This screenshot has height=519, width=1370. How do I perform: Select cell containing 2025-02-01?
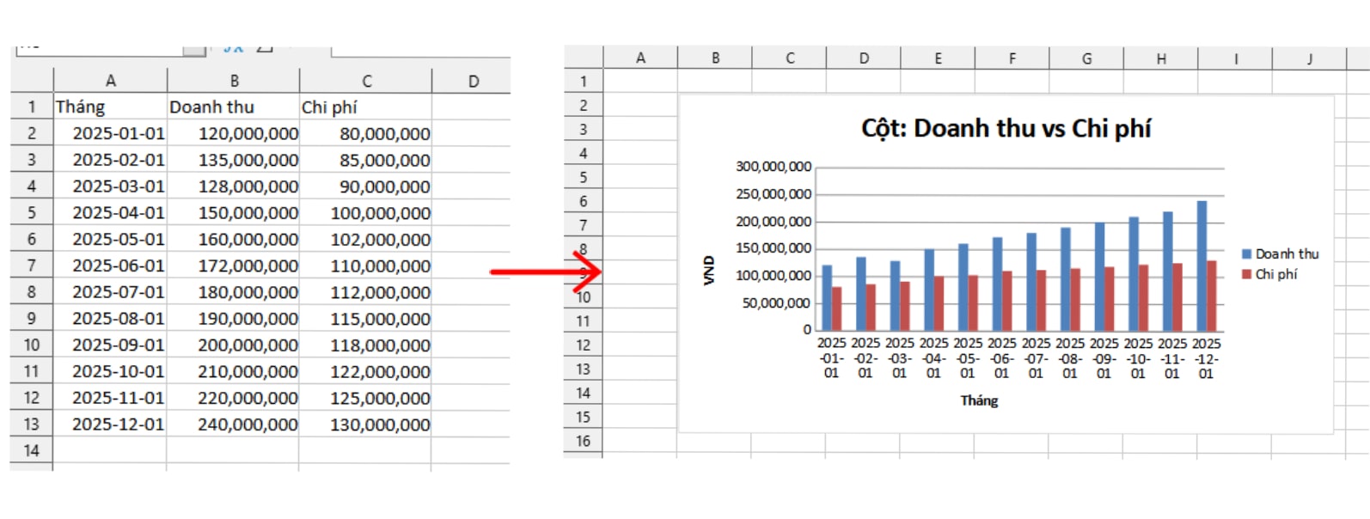click(x=110, y=160)
